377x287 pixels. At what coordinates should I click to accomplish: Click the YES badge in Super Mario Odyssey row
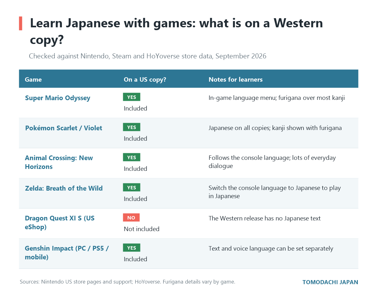click(x=132, y=97)
